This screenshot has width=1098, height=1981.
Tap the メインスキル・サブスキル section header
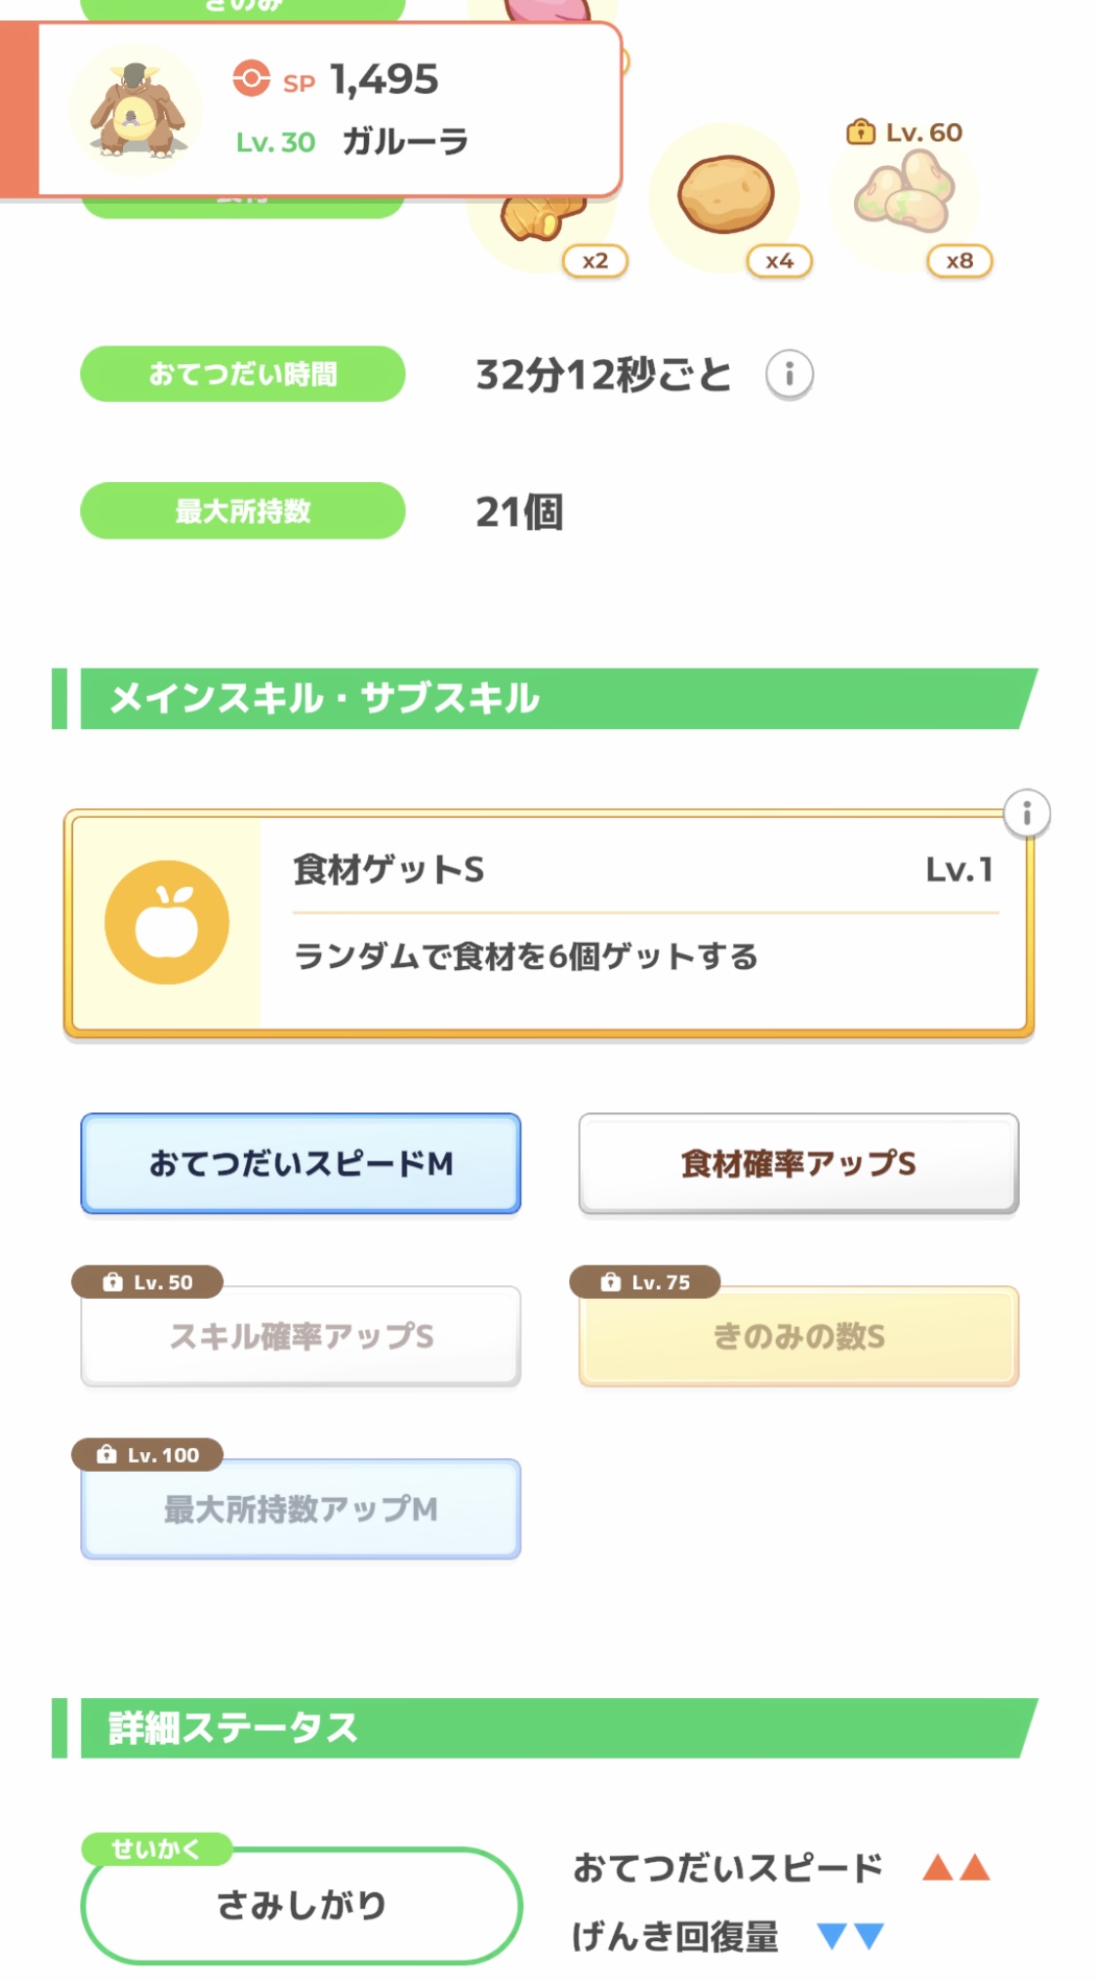(547, 699)
